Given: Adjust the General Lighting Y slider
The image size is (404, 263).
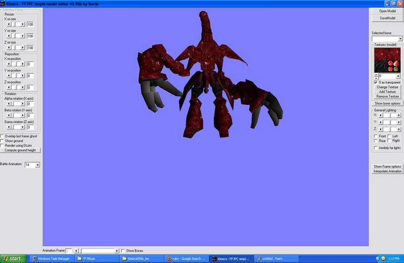Looking at the screenshot, I should (x=389, y=122).
